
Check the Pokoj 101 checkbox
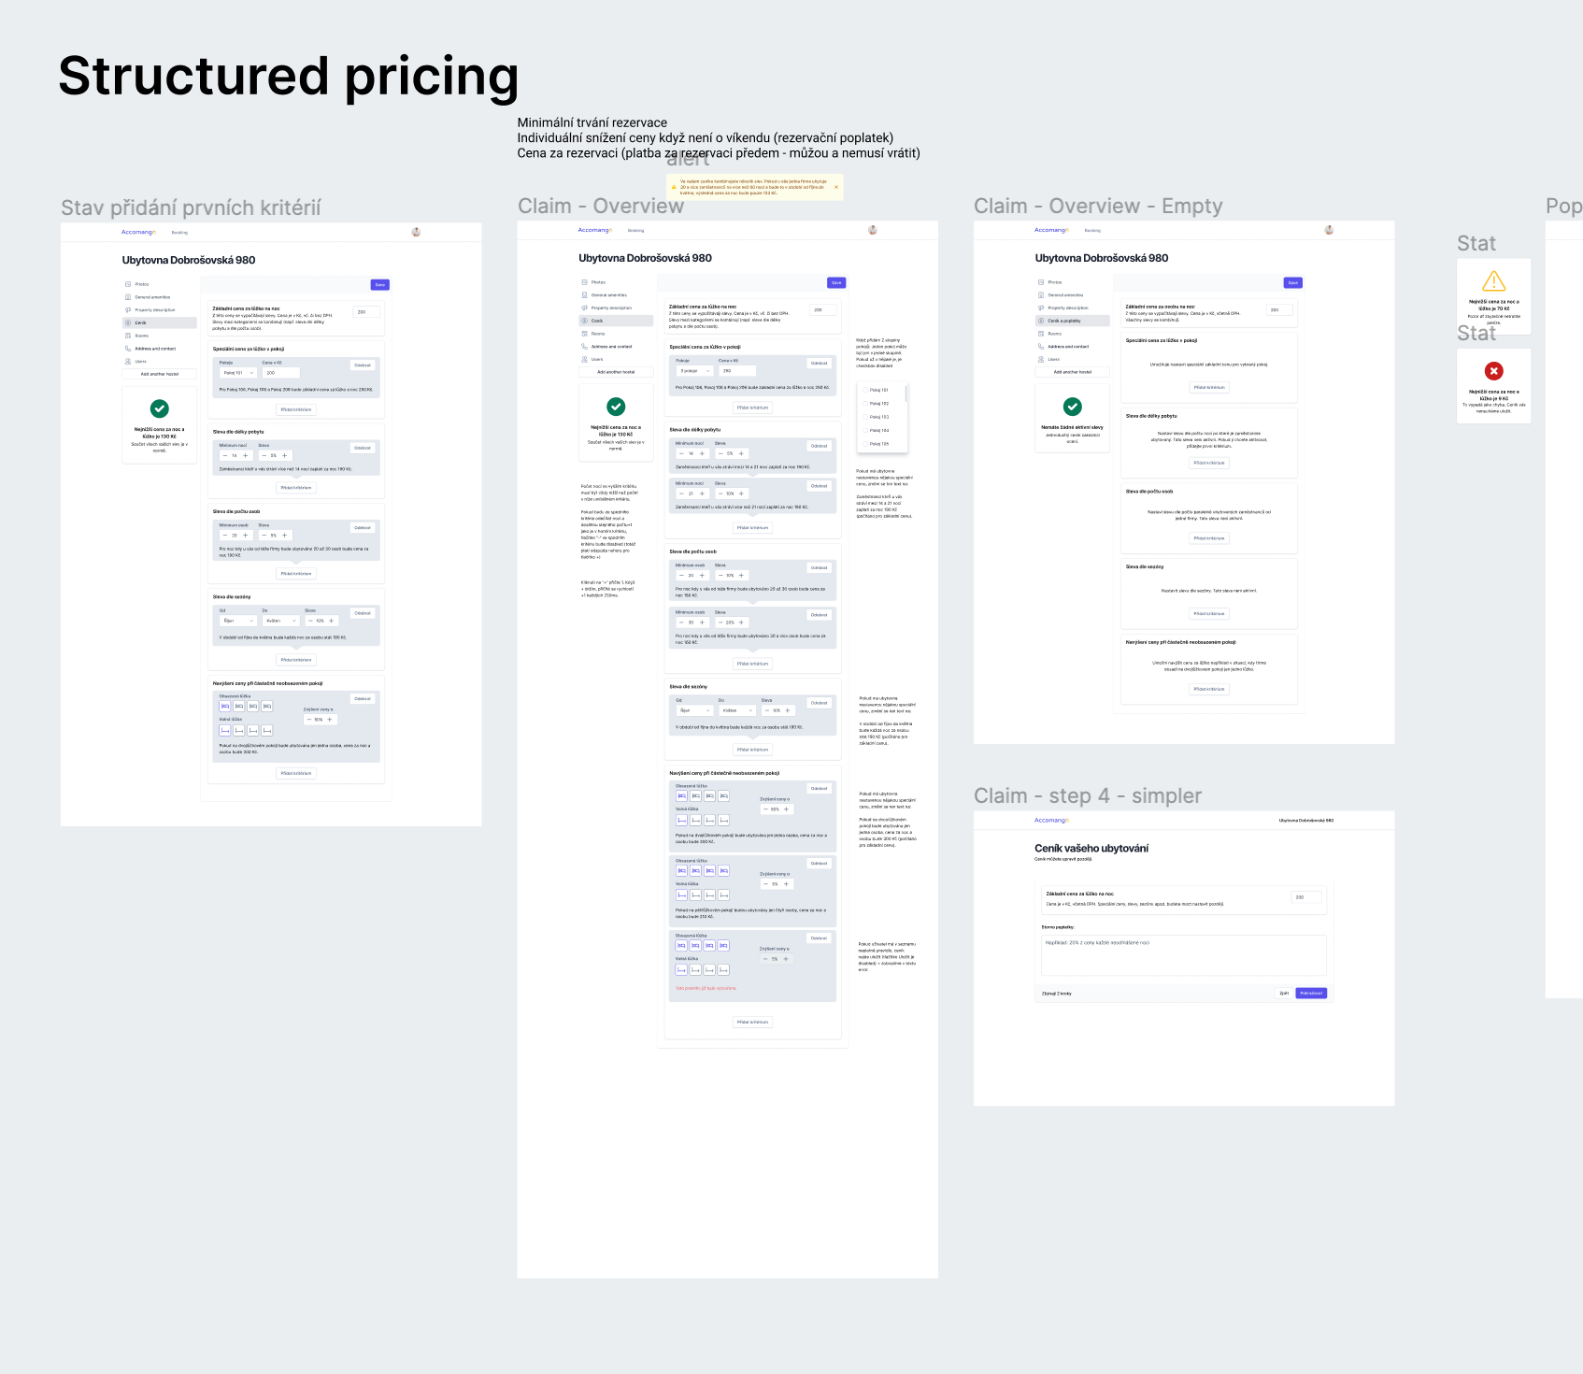tap(863, 390)
